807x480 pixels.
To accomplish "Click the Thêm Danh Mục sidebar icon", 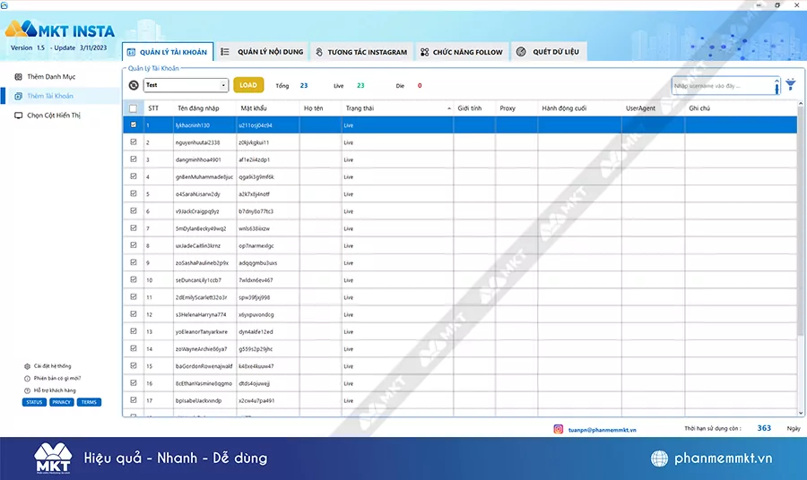I will click(x=19, y=76).
